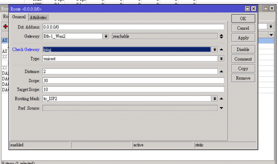278x164 pixels.
Task: Open column selector dropdown in background list
Action: pos(271,35)
